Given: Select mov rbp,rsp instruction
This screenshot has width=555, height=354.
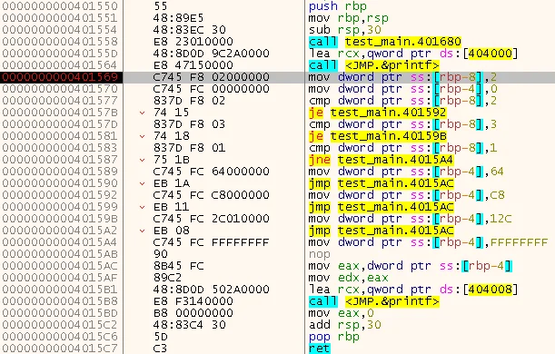Looking at the screenshot, I should 348,18.
